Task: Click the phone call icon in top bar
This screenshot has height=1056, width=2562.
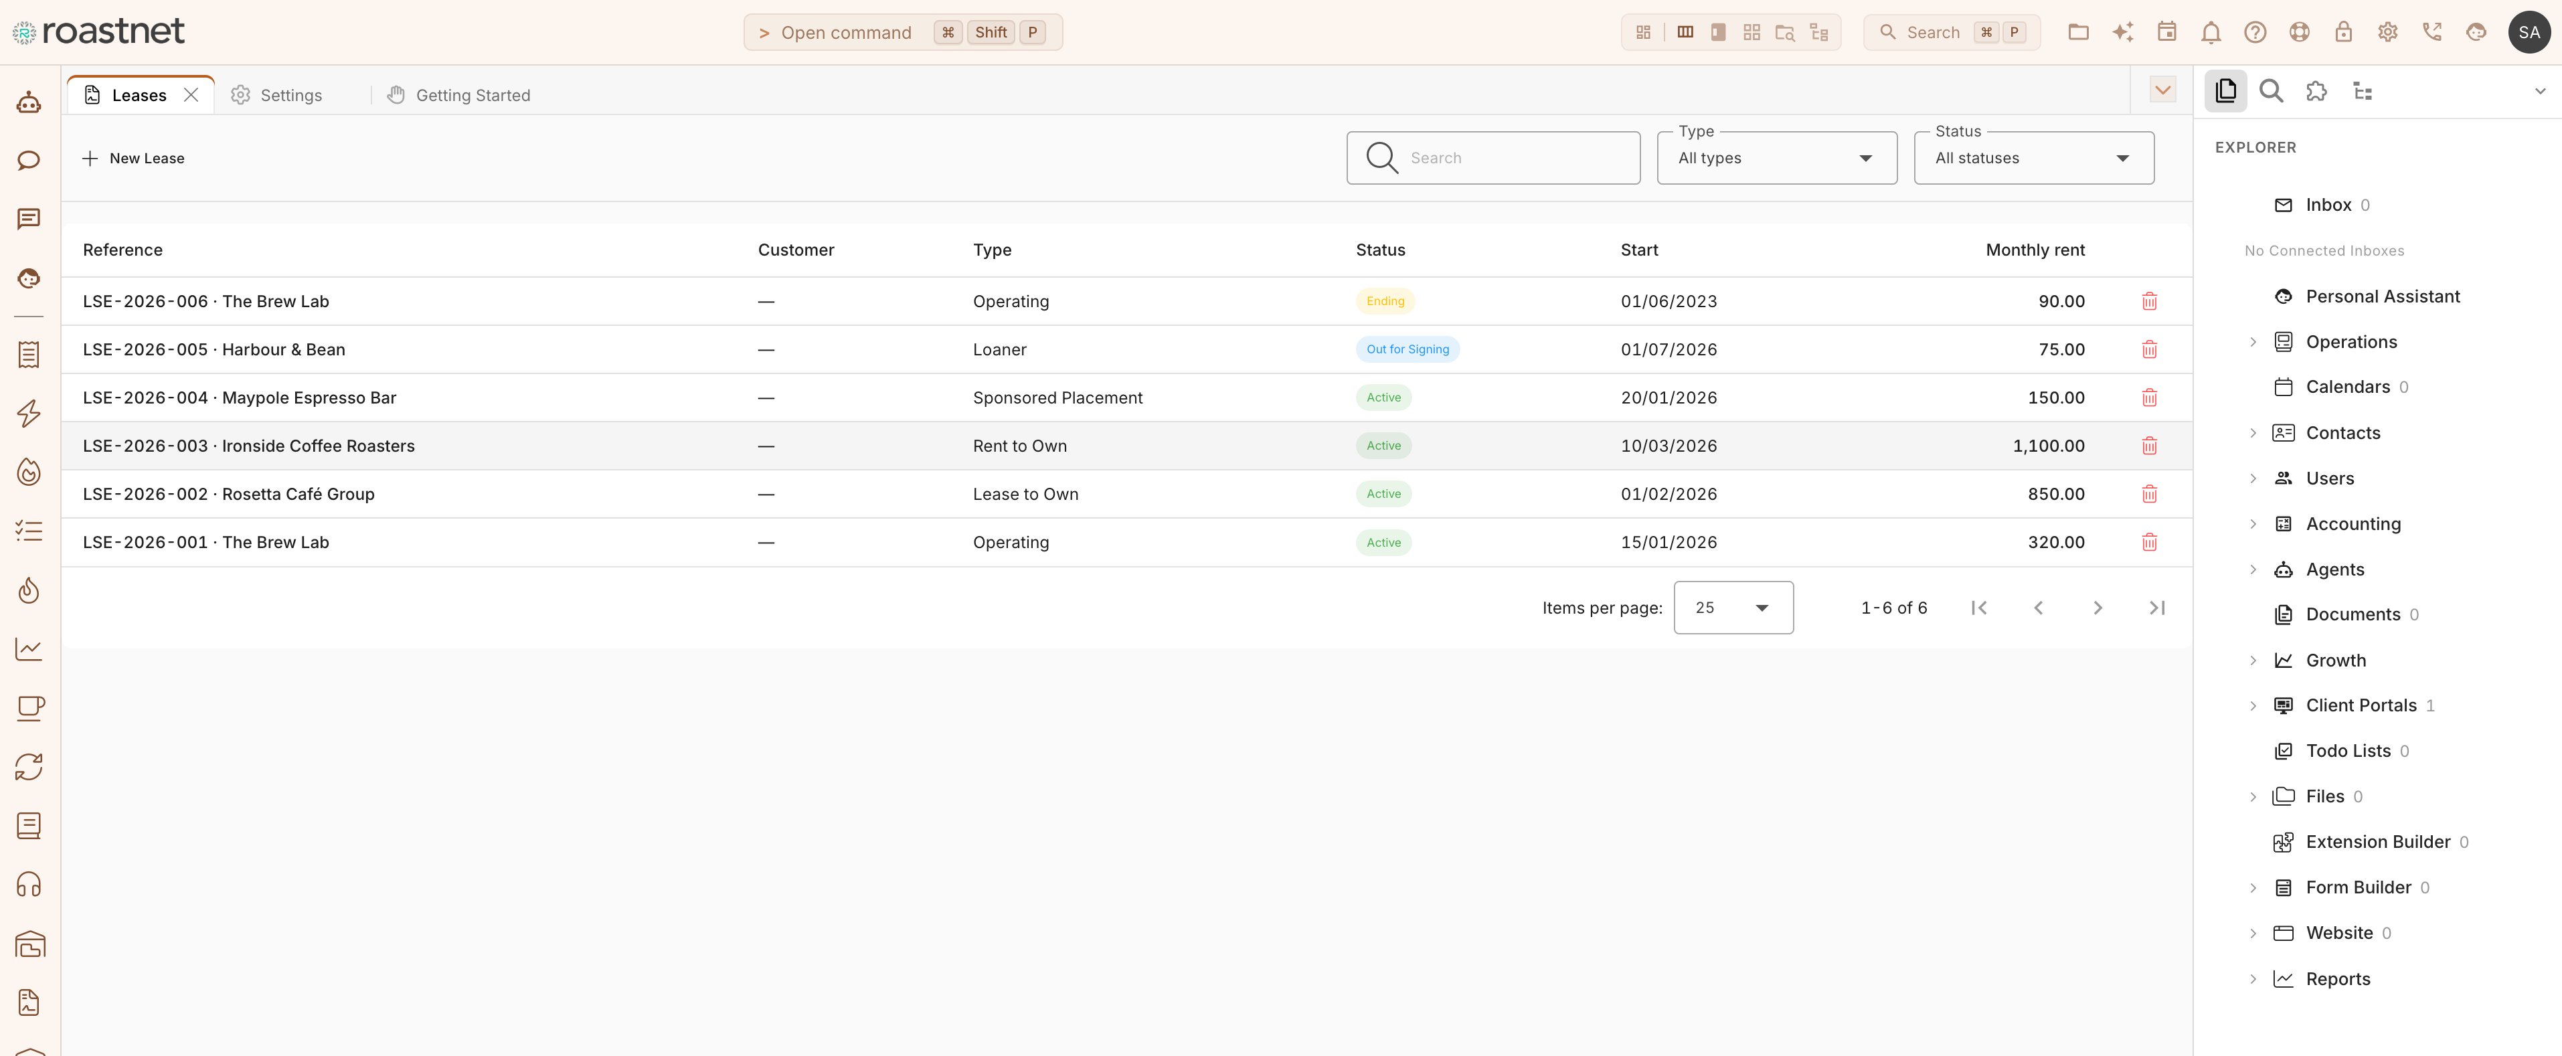Action: (x=2431, y=32)
